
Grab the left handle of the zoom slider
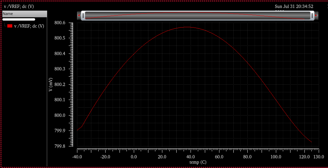(83, 16)
